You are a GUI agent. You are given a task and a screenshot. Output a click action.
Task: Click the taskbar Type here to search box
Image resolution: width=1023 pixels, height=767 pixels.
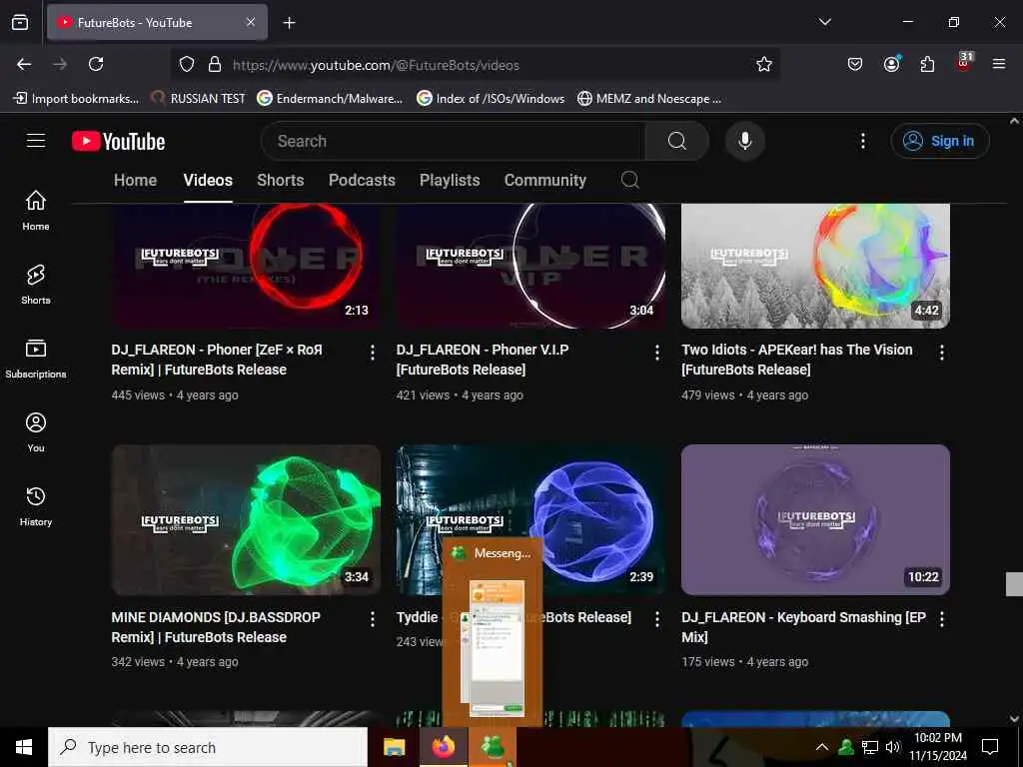(x=208, y=747)
